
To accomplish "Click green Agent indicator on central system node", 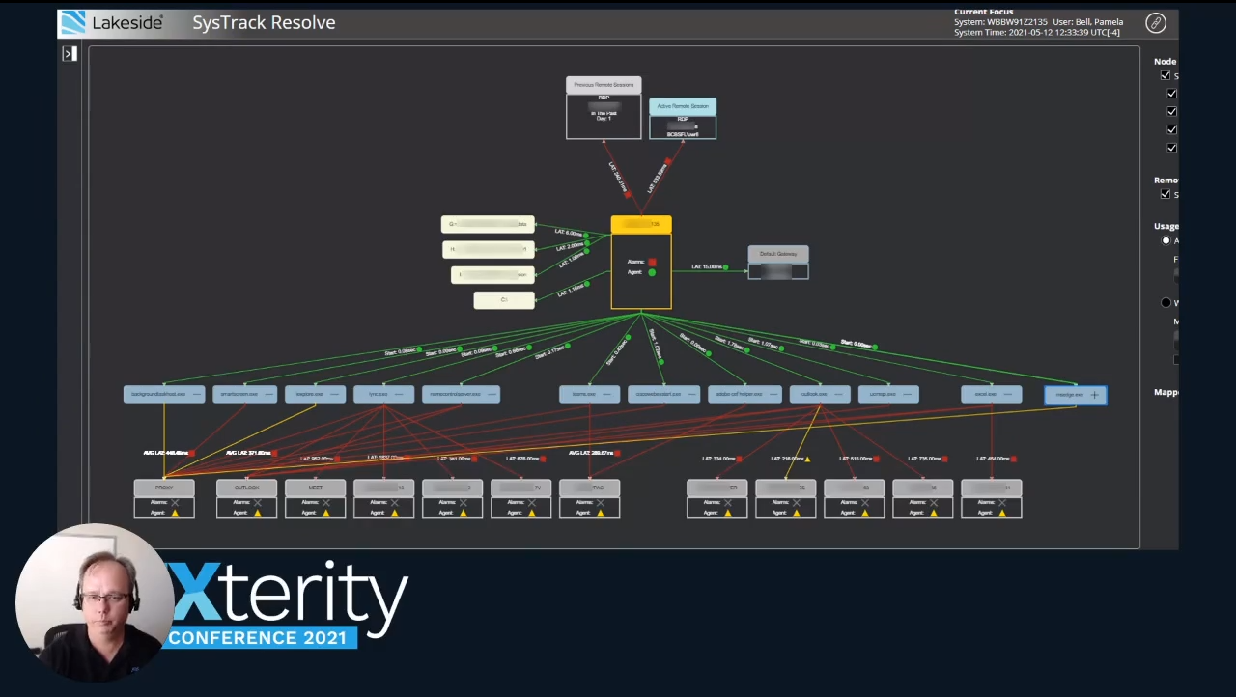I will [652, 272].
